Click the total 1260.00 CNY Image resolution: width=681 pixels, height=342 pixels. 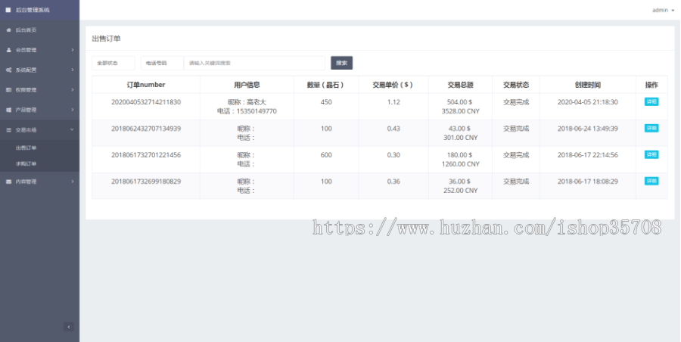tap(460, 164)
